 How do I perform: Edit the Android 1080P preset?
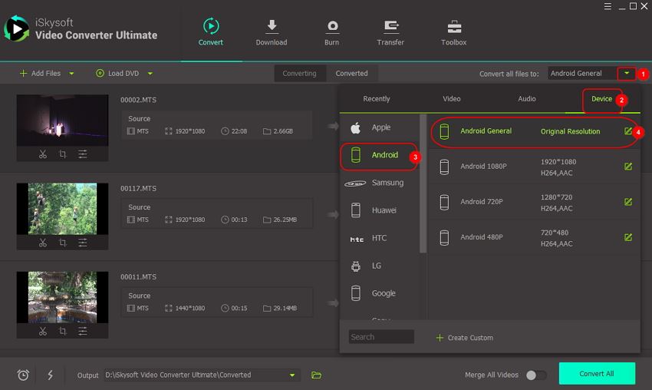628,167
